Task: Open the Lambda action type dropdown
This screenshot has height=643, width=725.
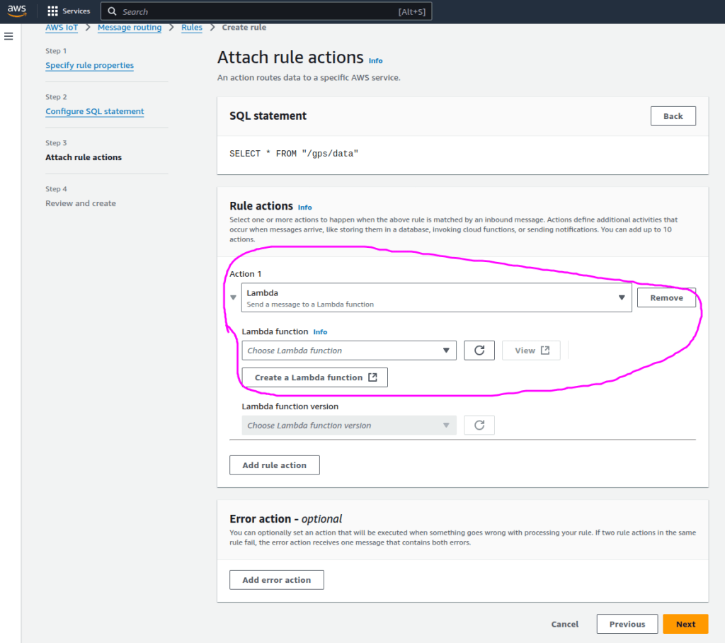Action: (436, 297)
